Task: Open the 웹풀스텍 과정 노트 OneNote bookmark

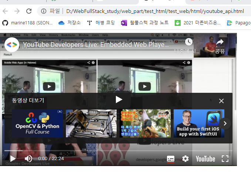Action: [x=145, y=23]
